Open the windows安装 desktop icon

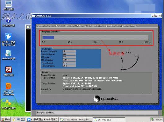(8, 55)
